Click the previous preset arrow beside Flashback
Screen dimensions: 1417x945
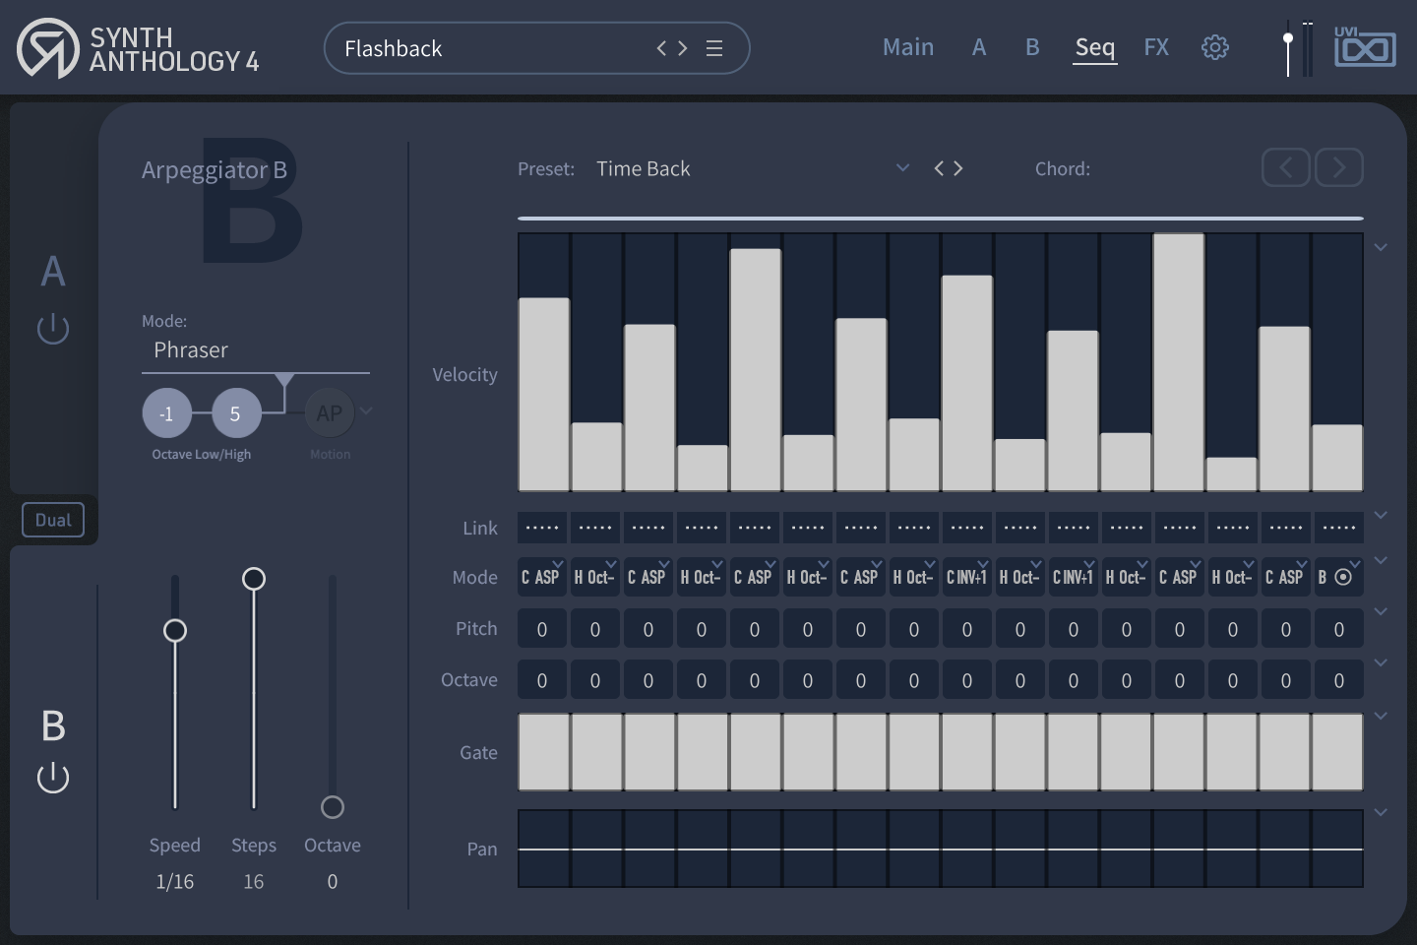pyautogui.click(x=661, y=47)
